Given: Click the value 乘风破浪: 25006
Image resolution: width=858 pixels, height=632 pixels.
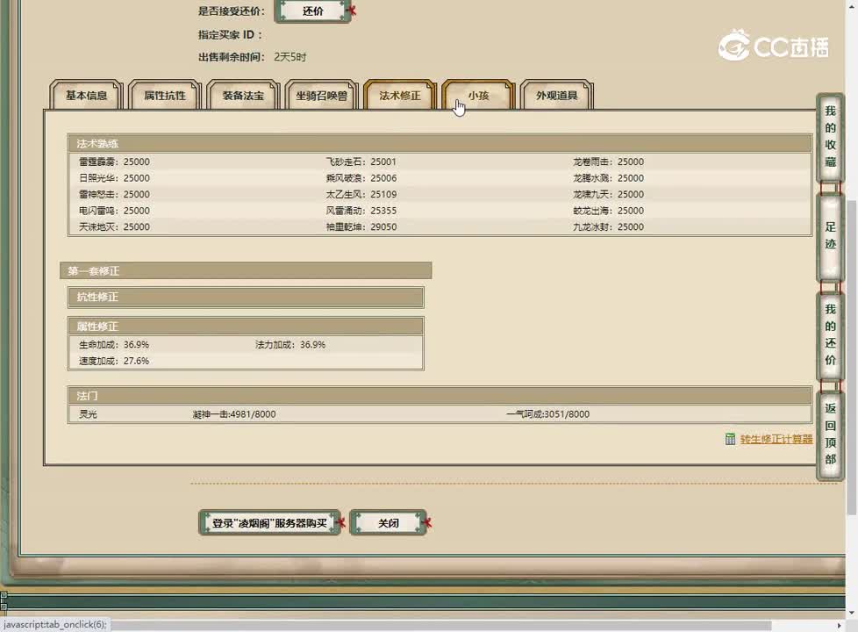Looking at the screenshot, I should tap(361, 178).
